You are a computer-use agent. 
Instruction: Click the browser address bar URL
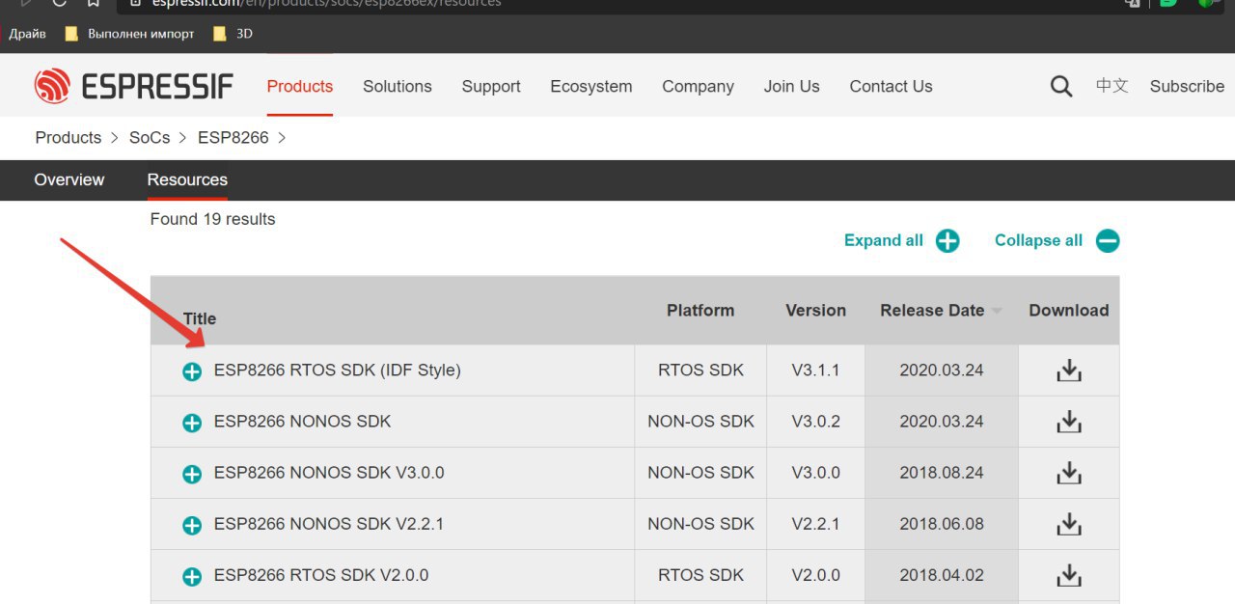[x=326, y=3]
